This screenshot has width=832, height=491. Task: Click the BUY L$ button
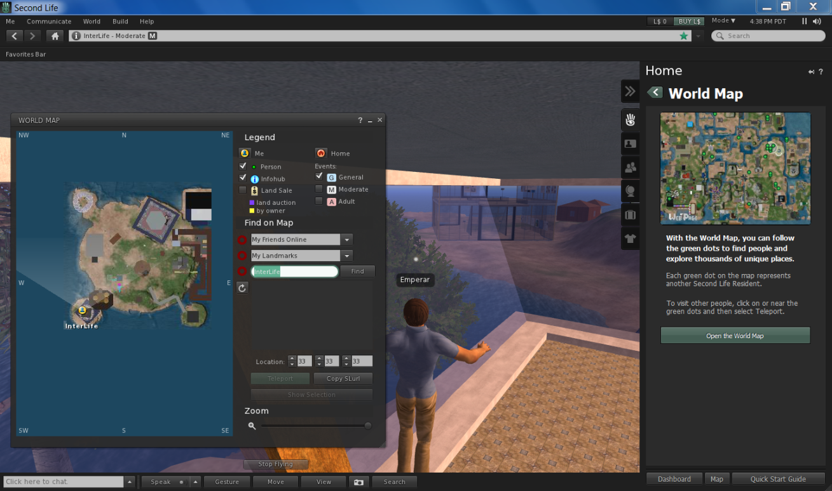click(690, 21)
